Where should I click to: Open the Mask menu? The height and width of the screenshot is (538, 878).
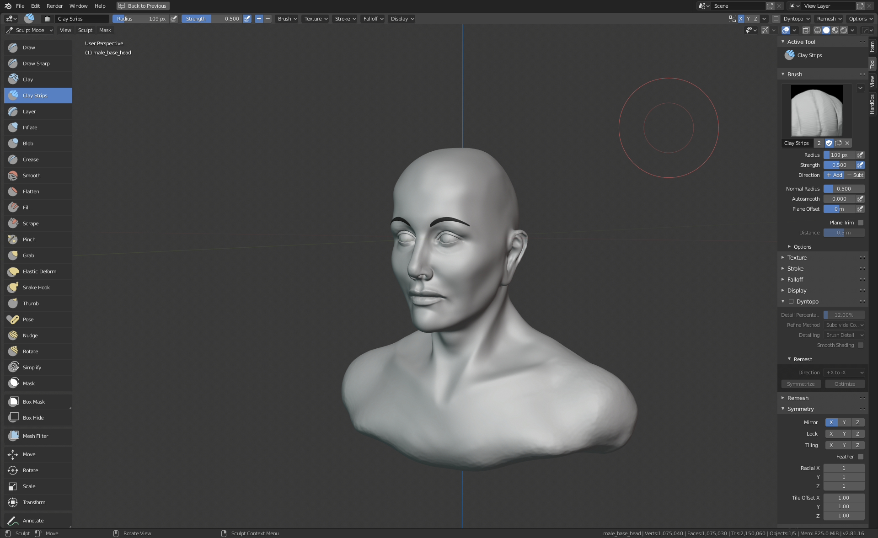click(105, 30)
